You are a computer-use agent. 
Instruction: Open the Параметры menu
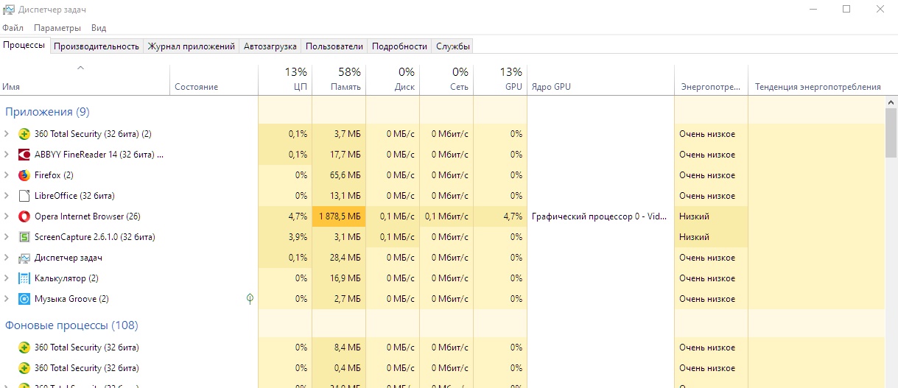(57, 28)
